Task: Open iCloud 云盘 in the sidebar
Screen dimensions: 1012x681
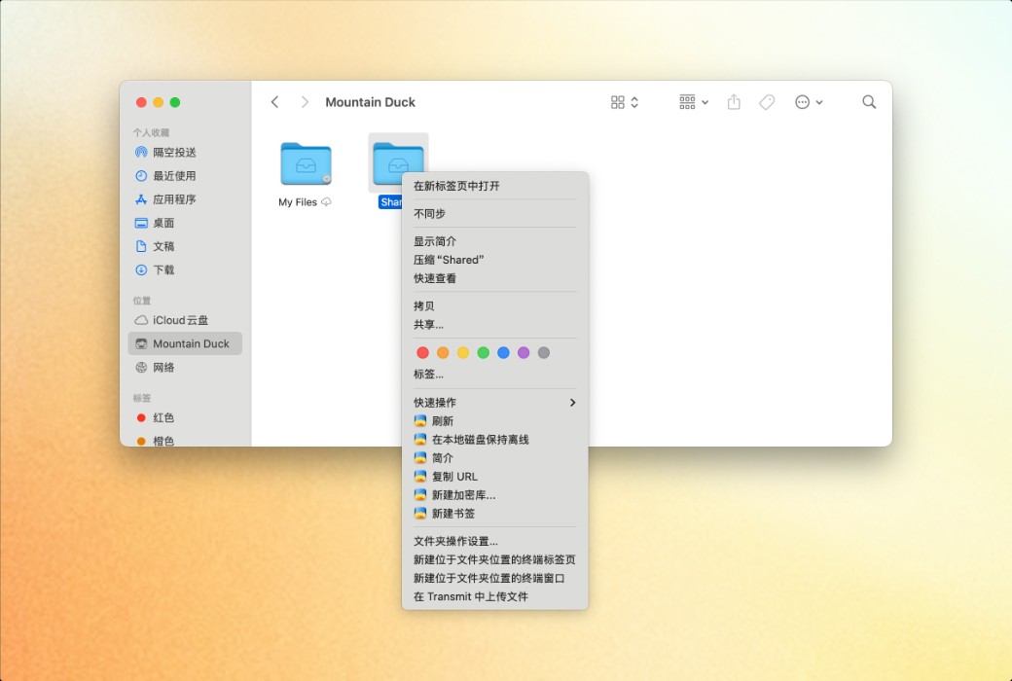Action: coord(185,320)
